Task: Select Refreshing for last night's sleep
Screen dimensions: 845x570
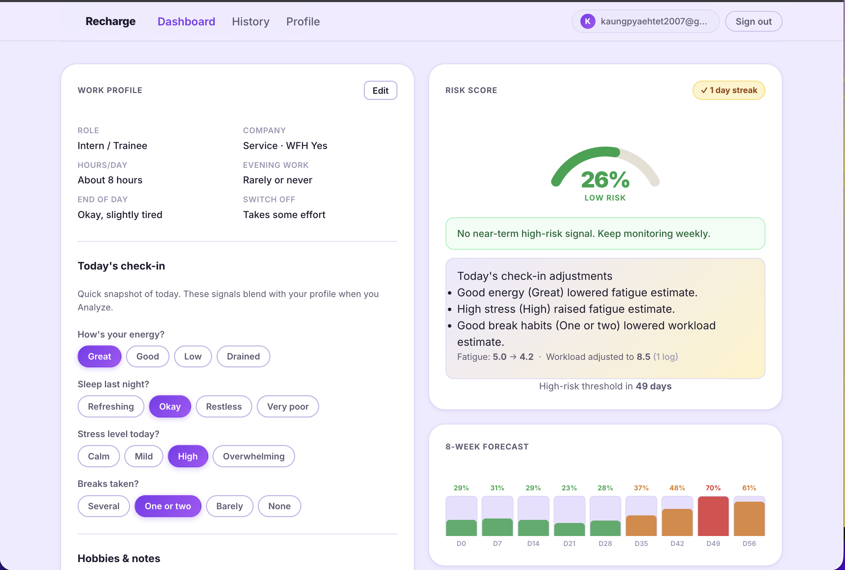Action: point(111,407)
